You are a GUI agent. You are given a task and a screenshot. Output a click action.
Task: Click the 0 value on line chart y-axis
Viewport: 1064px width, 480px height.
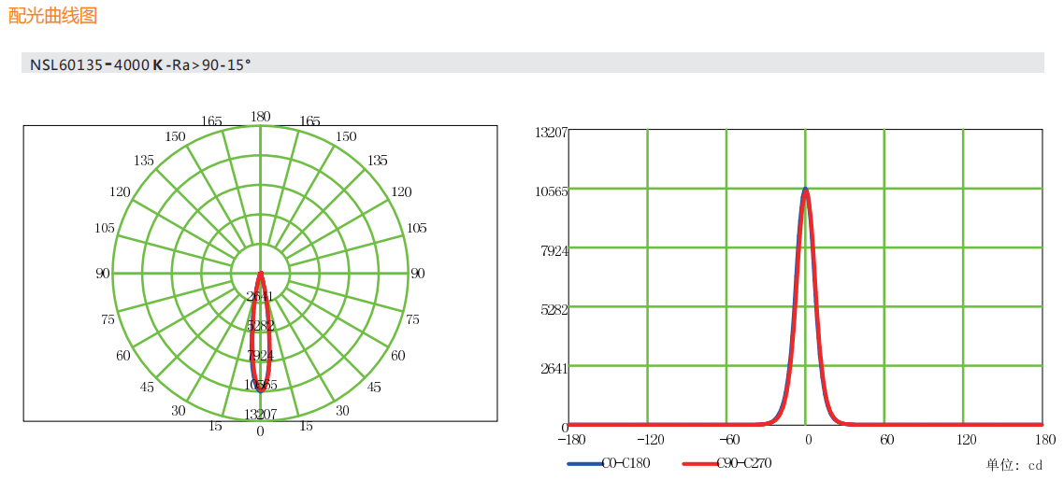[x=564, y=427]
